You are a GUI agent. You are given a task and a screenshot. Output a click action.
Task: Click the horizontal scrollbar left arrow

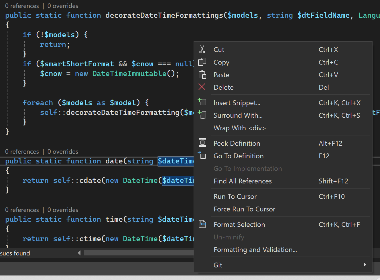pos(79,253)
